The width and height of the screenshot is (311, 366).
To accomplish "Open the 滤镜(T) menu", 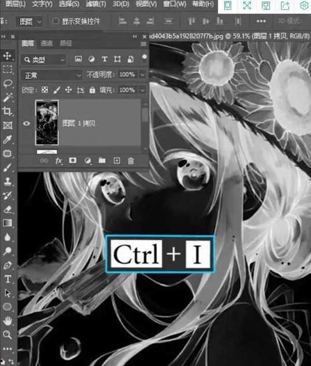I will 95,4.
